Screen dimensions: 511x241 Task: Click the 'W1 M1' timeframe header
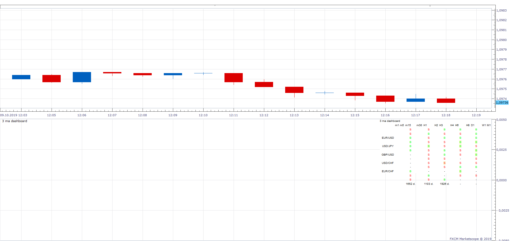[486, 125]
